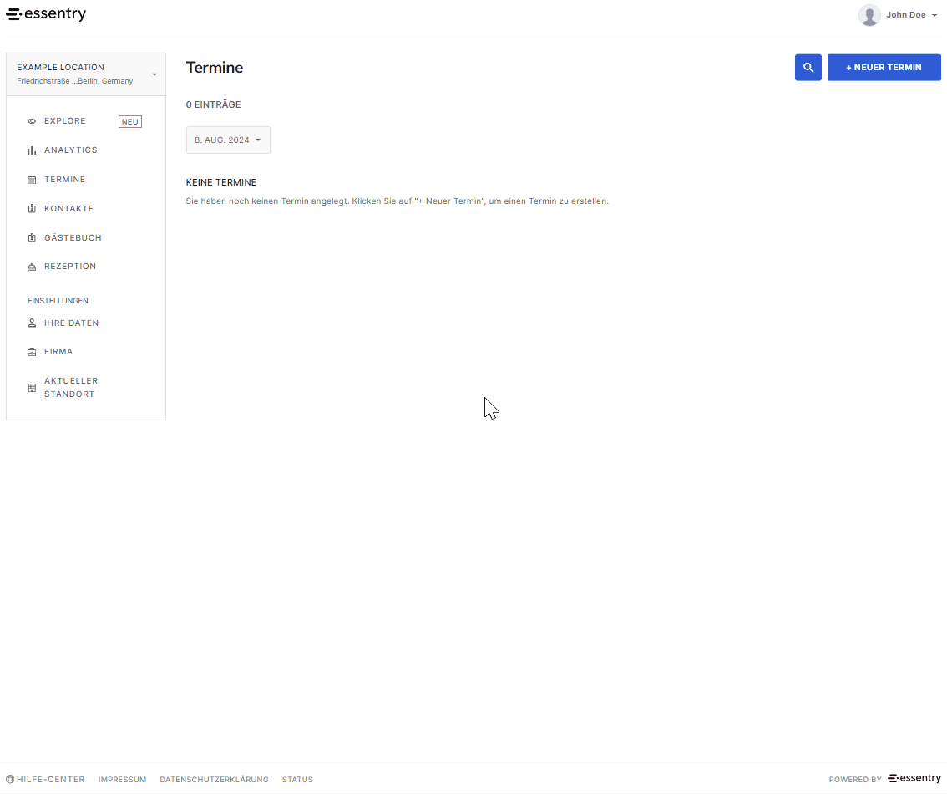Open the 8. Aug. 2024 date dropdown
Viewport: 947px width, 794px height.
point(228,140)
